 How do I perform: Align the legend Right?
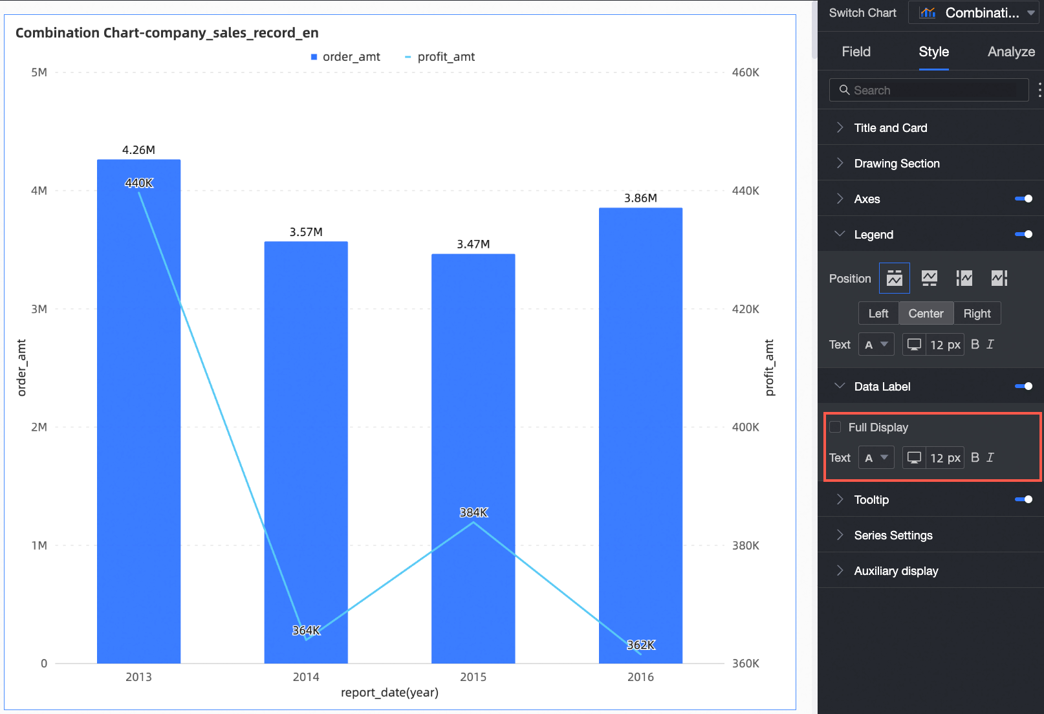[x=977, y=313]
